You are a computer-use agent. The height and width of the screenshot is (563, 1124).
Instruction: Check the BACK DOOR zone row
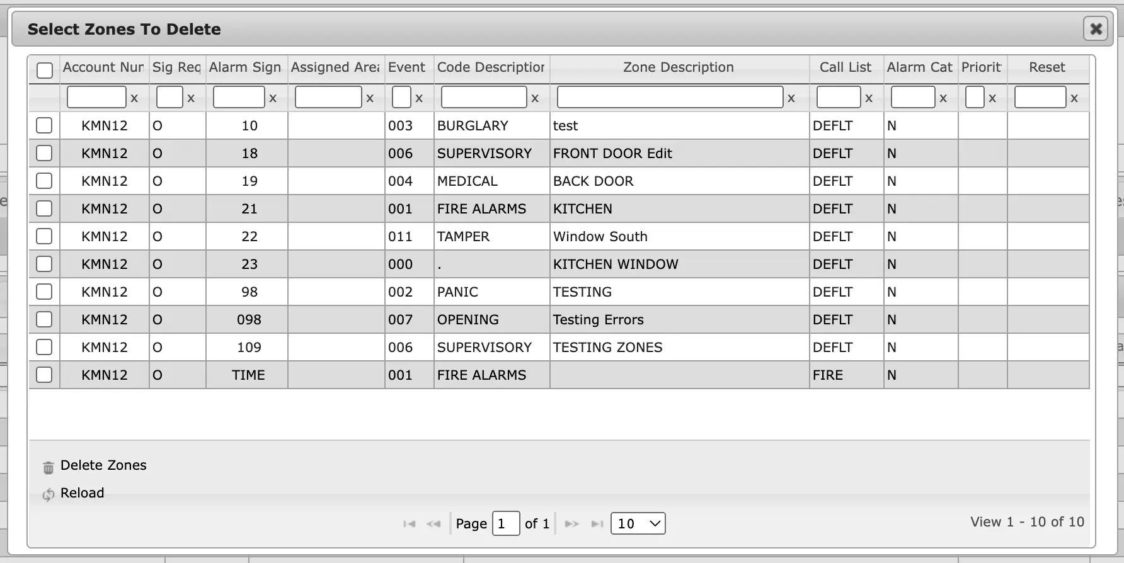[x=44, y=181]
